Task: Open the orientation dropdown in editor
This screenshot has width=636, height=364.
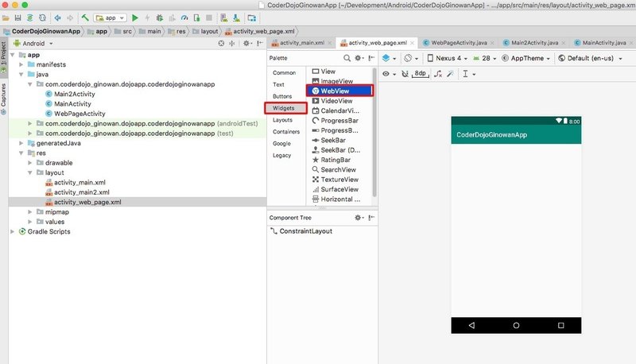Action: (411, 58)
